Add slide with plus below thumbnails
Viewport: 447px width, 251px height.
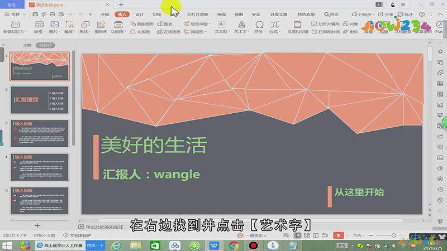pos(37,226)
